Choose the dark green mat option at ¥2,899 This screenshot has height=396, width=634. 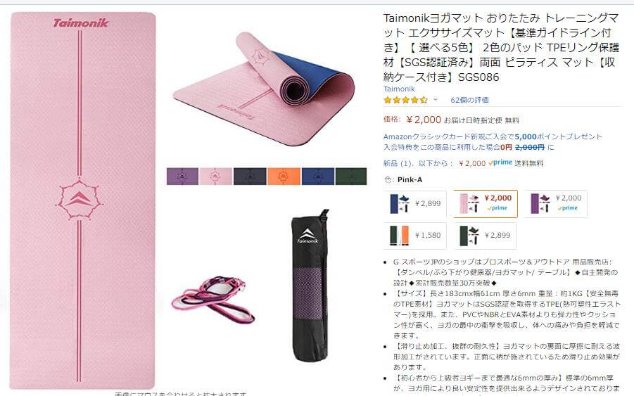pos(486,235)
